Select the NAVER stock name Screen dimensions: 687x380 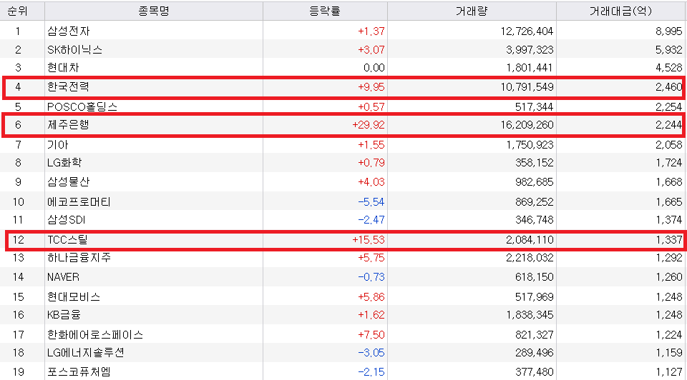63,277
